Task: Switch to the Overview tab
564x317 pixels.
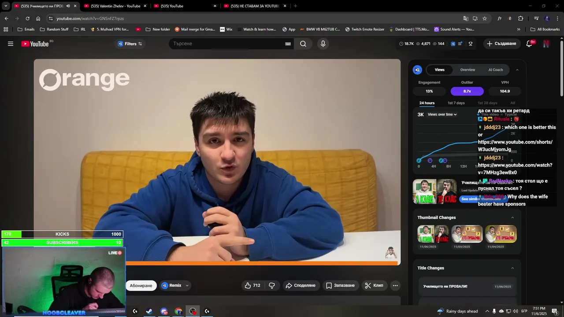Action: (x=468, y=70)
